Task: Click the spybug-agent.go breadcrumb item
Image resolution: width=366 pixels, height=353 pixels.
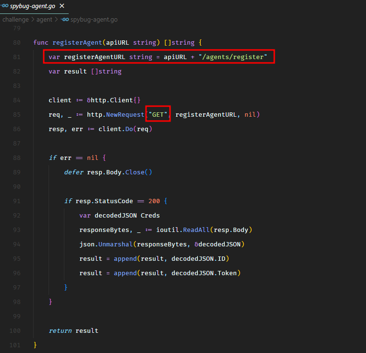Action: pos(94,20)
